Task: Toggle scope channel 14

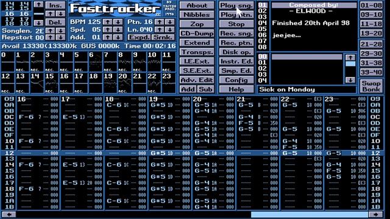Action: click(x=37, y=83)
